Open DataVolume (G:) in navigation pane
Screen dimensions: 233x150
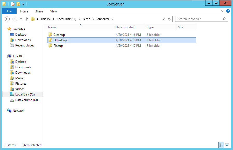pyautogui.click(x=26, y=100)
